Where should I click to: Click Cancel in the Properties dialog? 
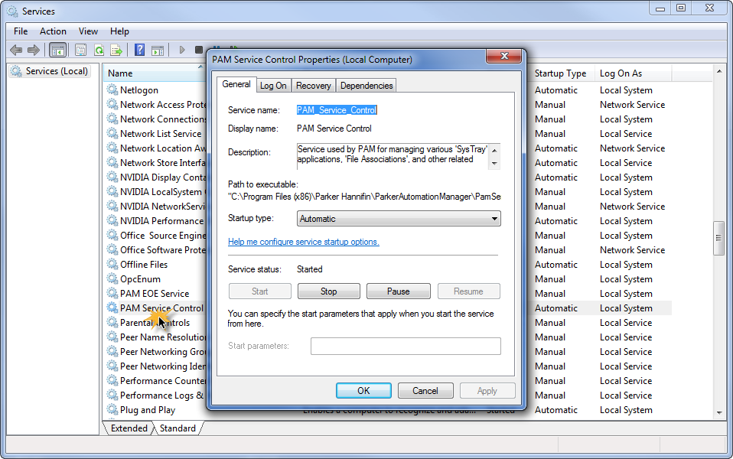pos(425,391)
